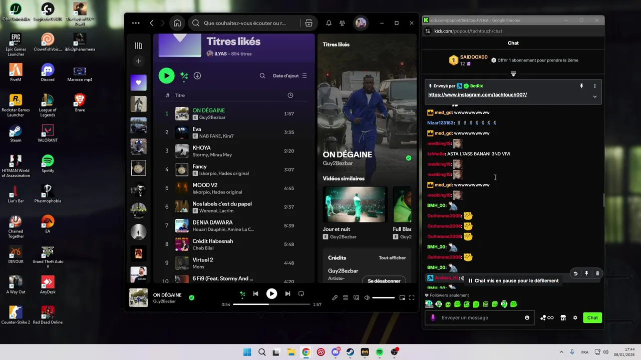Open Spotify notifications bell
Viewport: 641px width, 360px height.
[x=329, y=23]
